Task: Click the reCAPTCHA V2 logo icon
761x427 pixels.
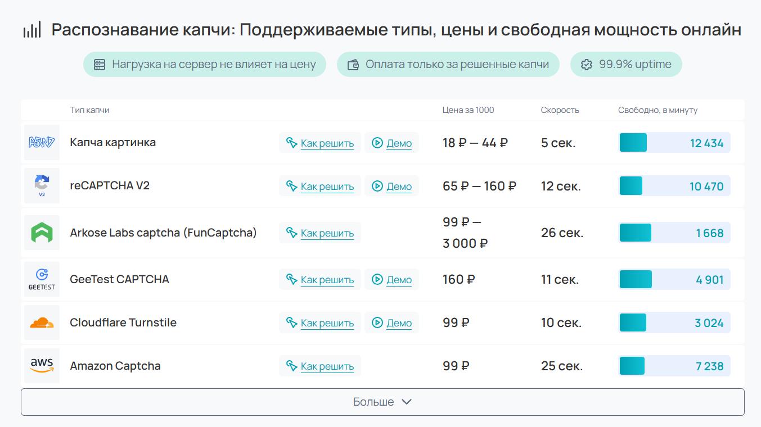Action: (42, 185)
